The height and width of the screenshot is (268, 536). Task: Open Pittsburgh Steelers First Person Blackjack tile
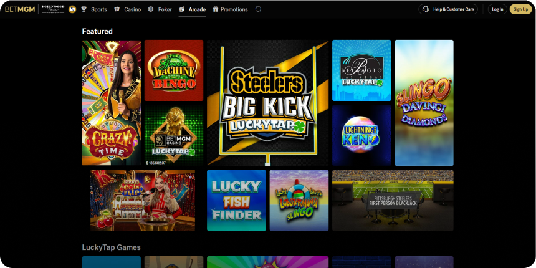(393, 200)
